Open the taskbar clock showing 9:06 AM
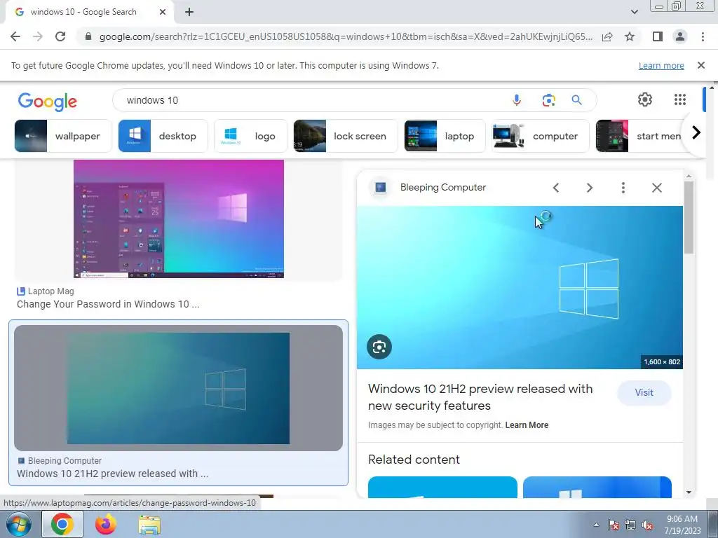Image resolution: width=718 pixels, height=538 pixels. 682,525
